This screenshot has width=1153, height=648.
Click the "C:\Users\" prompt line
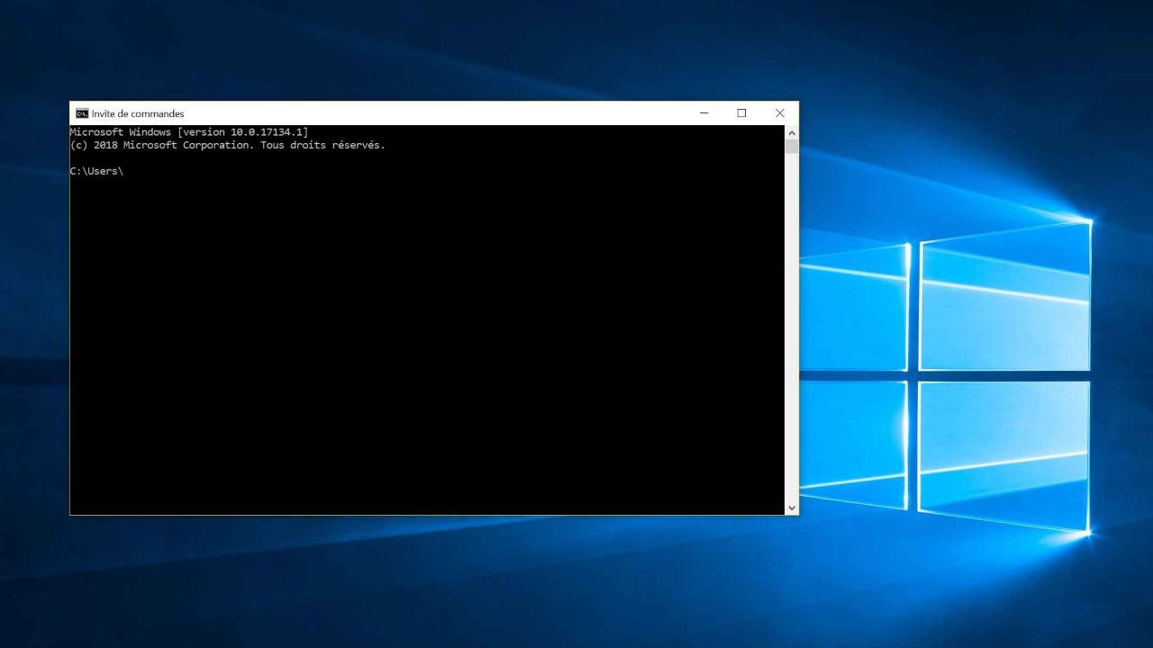pyautogui.click(x=96, y=171)
